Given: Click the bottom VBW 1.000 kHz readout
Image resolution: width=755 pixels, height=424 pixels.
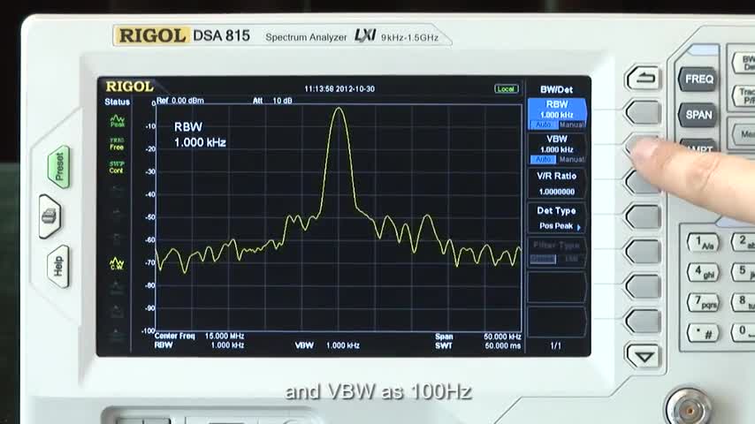Looking at the screenshot, I should 327,345.
